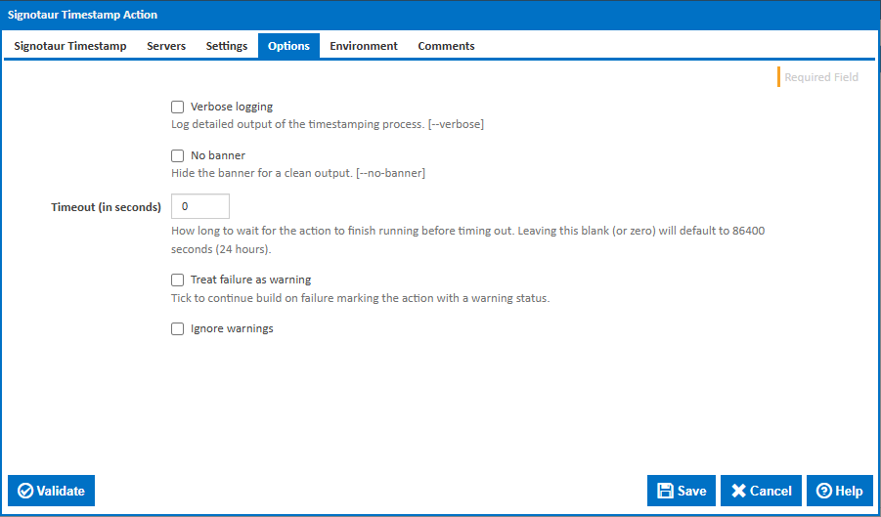Enable the Verbose logging checkbox
Screen dimensions: 881x517
pos(178,108)
